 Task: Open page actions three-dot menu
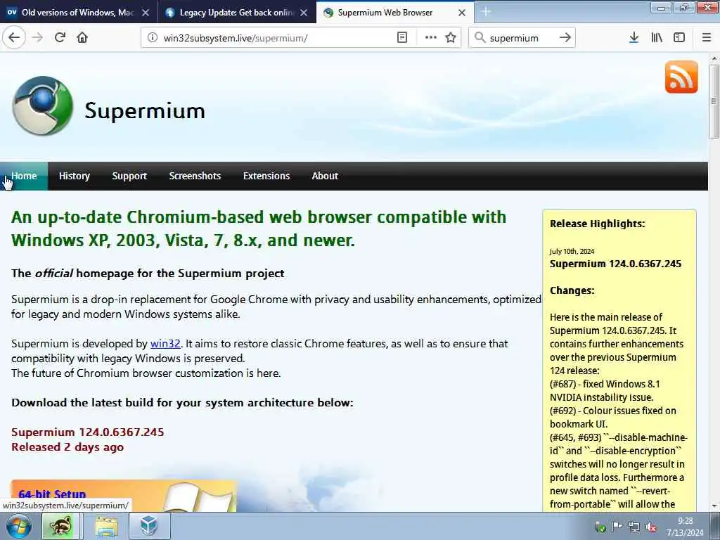coord(431,38)
